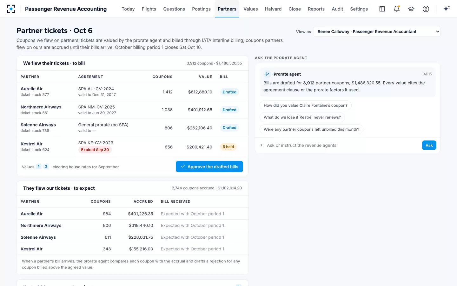Click agreement SPA AU-CV-2024
The image size is (457, 286).
(96, 89)
